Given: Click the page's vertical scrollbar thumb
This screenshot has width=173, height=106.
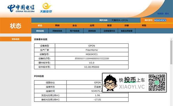Looking at the screenshot, I should coord(171,52).
